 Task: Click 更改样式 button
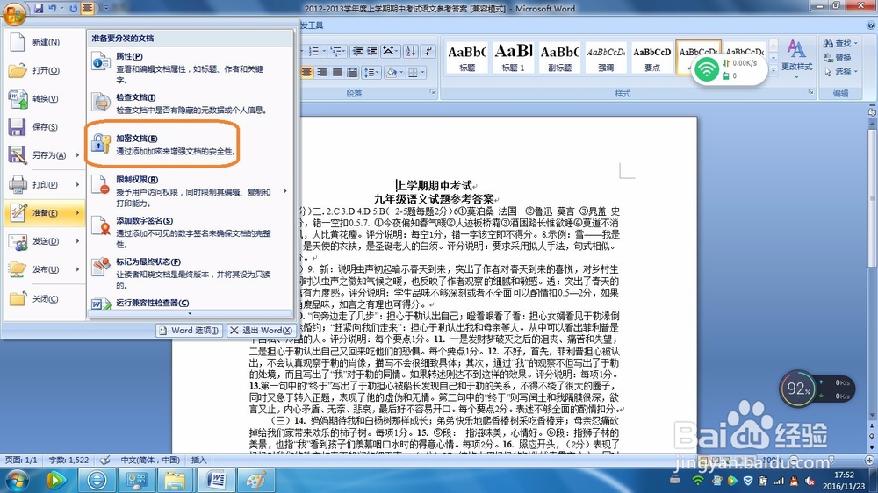coord(797,59)
